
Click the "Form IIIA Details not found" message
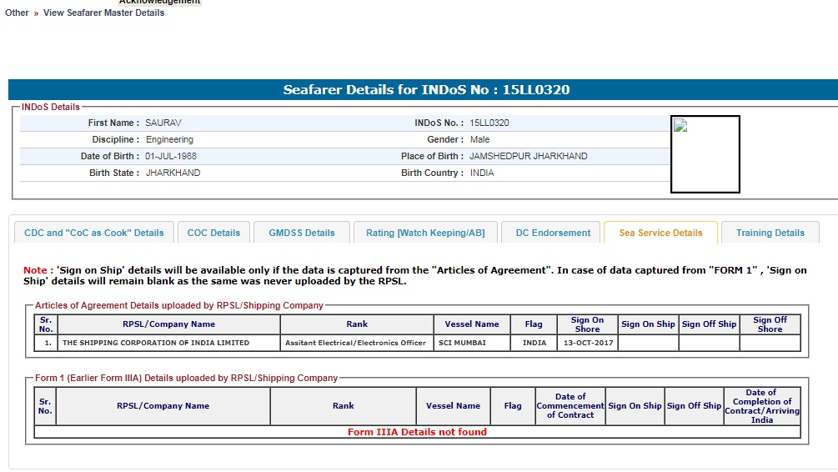(417, 432)
